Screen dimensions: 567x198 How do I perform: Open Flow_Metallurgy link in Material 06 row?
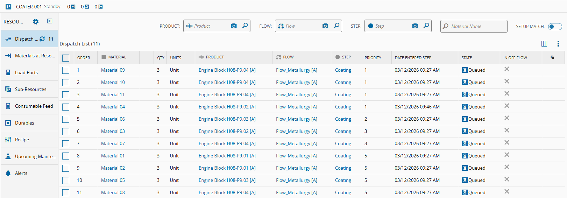[x=297, y=119]
